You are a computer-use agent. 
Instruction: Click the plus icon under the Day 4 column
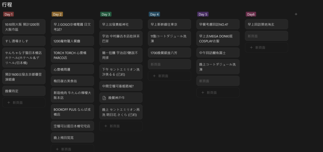(x=154, y=76)
